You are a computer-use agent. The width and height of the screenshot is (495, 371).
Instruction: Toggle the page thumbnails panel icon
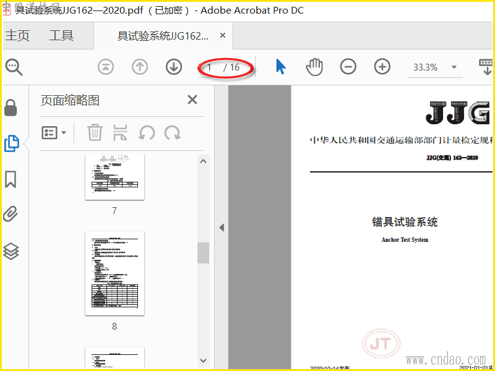pyautogui.click(x=12, y=143)
